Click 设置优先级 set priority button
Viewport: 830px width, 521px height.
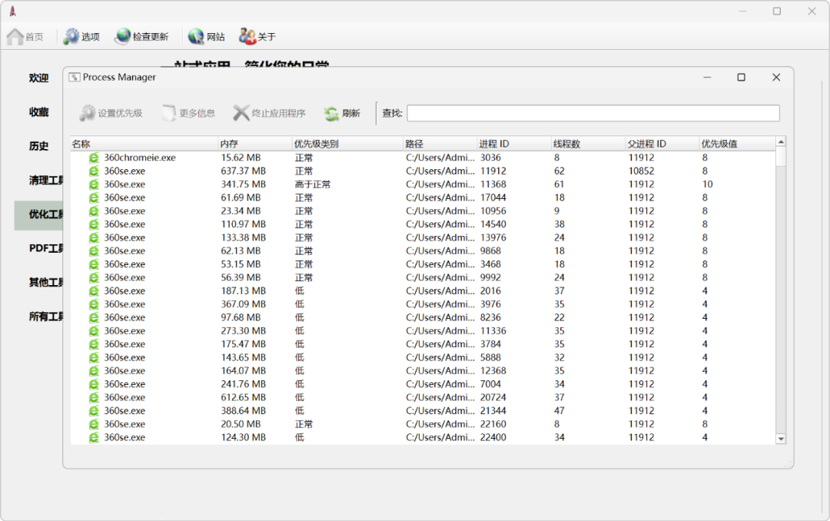111,113
